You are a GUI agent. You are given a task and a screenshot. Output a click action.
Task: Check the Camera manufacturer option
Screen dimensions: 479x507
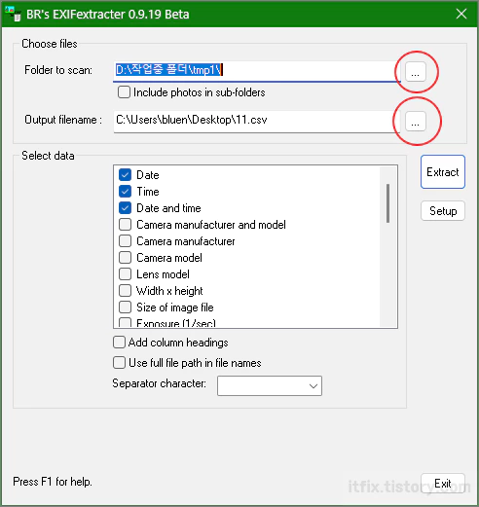pos(125,241)
